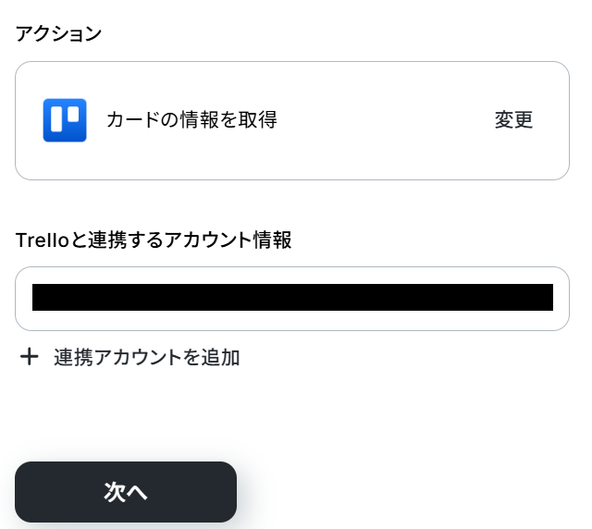592x529 pixels.
Task: Click the 次へ button
Action: tap(126, 492)
